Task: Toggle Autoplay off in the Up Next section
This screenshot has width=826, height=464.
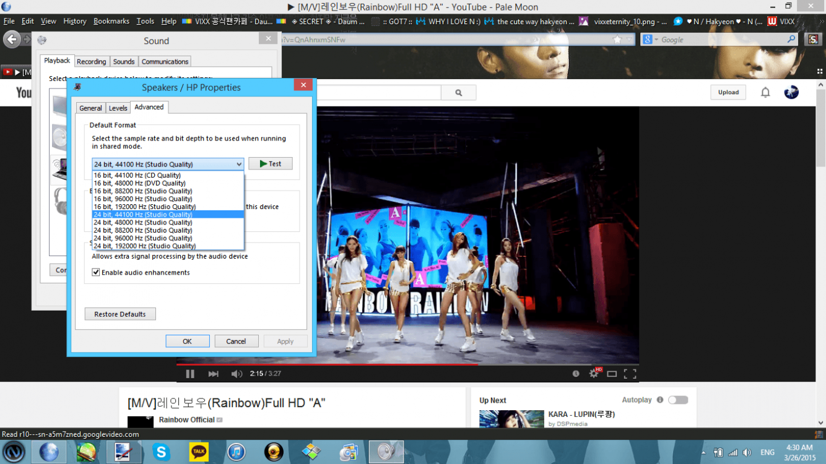Action: click(678, 400)
